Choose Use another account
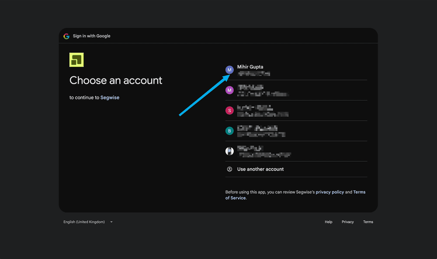437x259 pixels. click(x=296, y=169)
